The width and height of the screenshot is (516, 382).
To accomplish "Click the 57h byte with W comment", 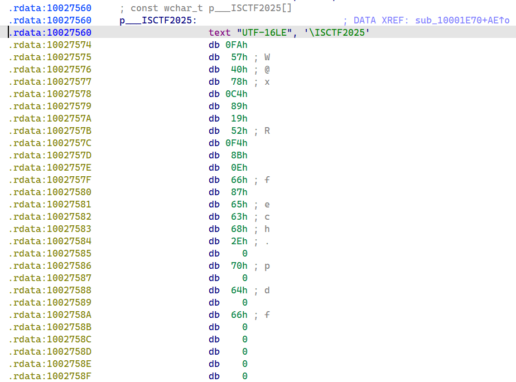I will tap(239, 57).
